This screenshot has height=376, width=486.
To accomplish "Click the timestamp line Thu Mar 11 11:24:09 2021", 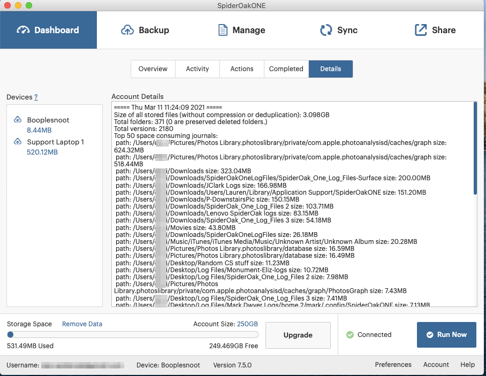I will pos(168,108).
